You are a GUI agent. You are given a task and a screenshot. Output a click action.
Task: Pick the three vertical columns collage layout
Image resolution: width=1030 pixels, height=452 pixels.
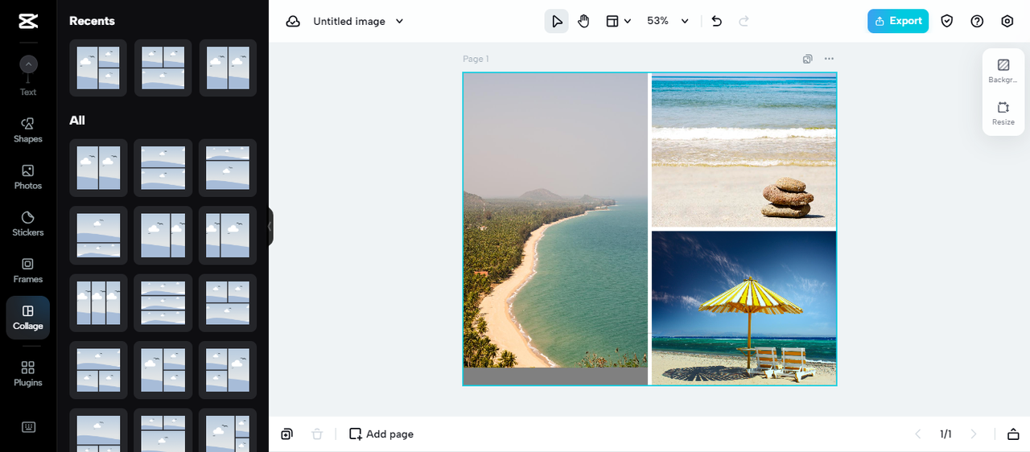coord(98,302)
